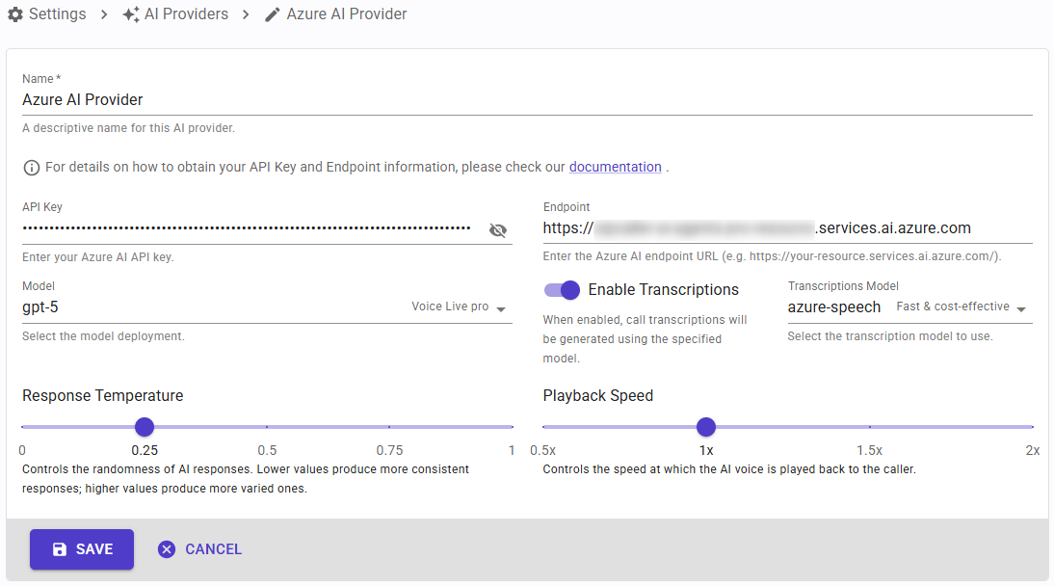Open the gpt-5 model selection field
The image size is (1054, 586).
267,307
